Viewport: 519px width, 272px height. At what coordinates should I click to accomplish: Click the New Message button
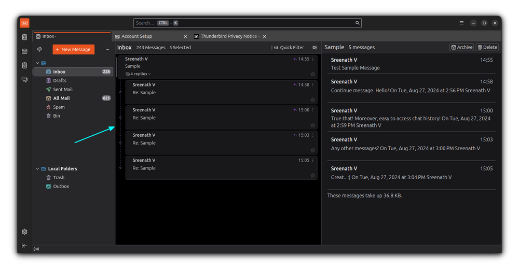(x=73, y=49)
